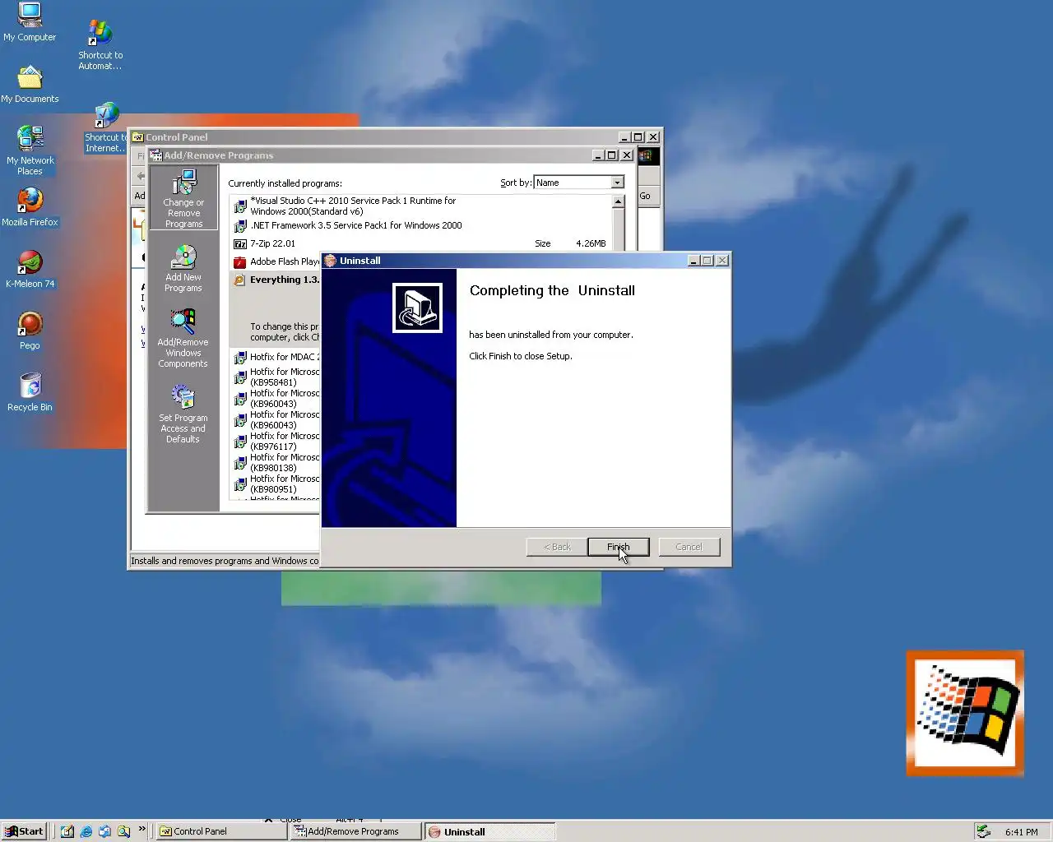The height and width of the screenshot is (842, 1053).
Task: Click the search quick launch icon
Action: (124, 831)
